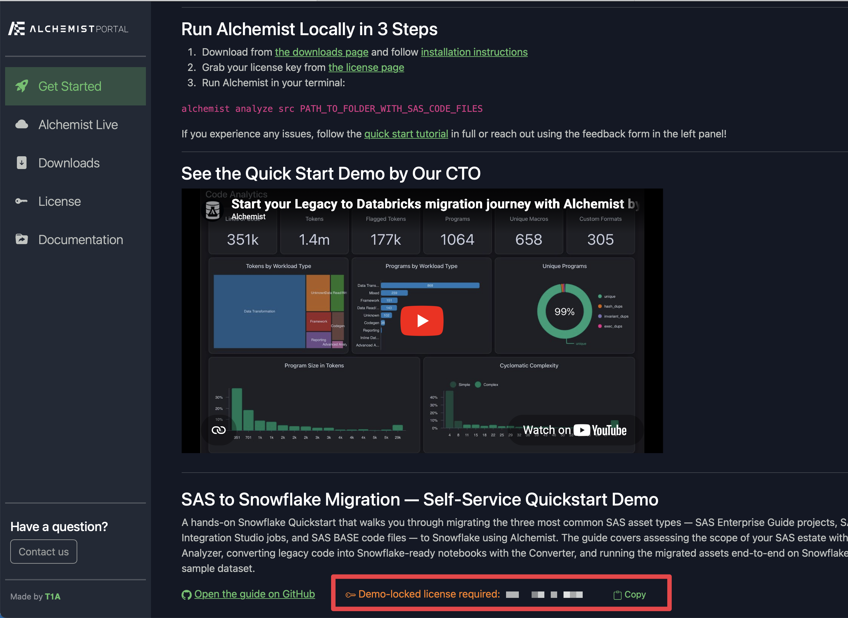Go to Alchemist Live in the sidebar

76,125
